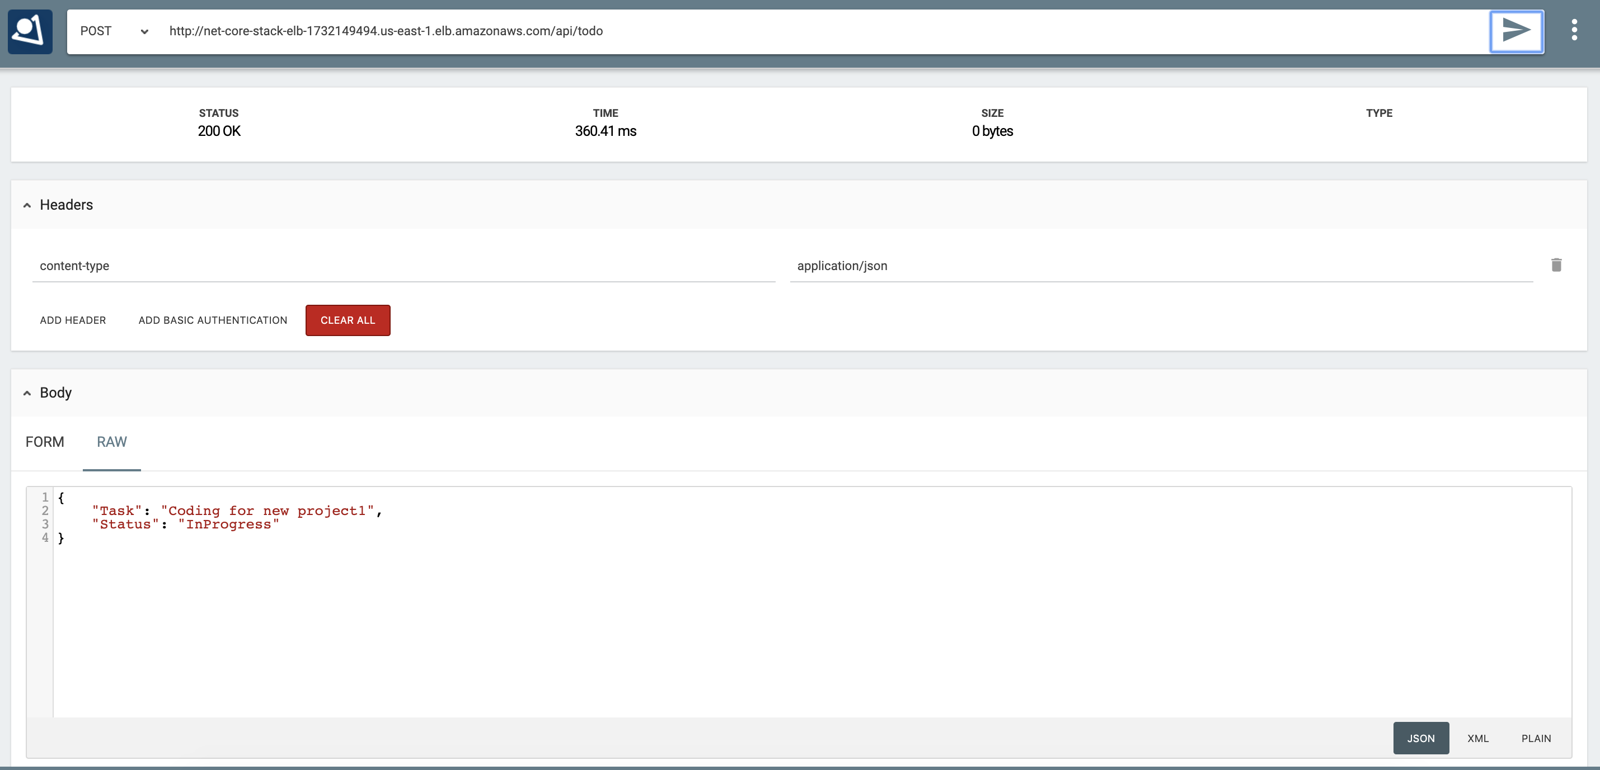Click the RESTED app logo icon
Viewport: 1600px width, 770px height.
[30, 31]
